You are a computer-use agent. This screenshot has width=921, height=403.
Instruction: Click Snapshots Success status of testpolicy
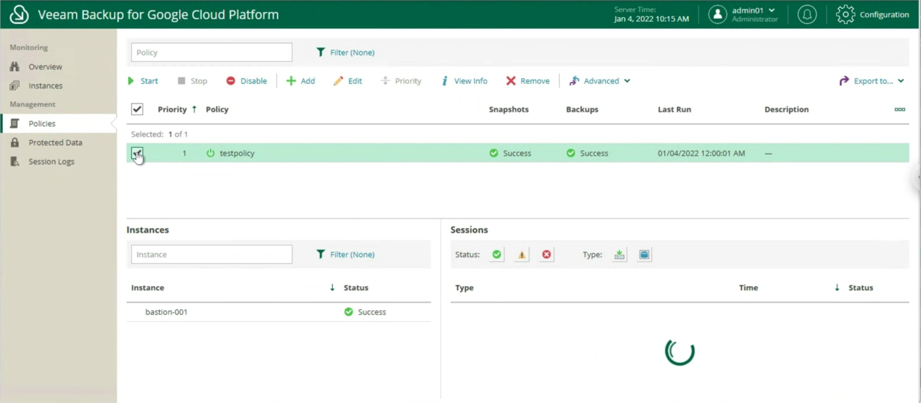(510, 153)
